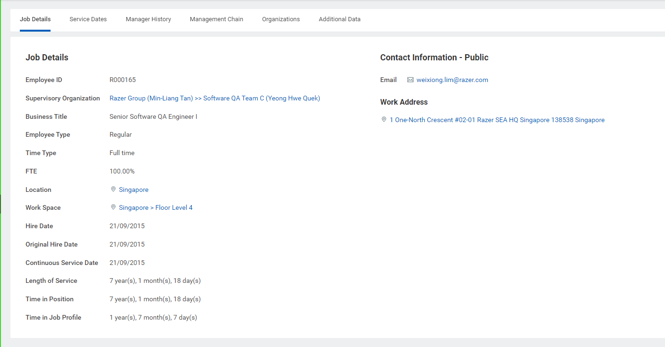This screenshot has width=665, height=347.
Task: View the Management Chain tab
Action: (x=216, y=19)
